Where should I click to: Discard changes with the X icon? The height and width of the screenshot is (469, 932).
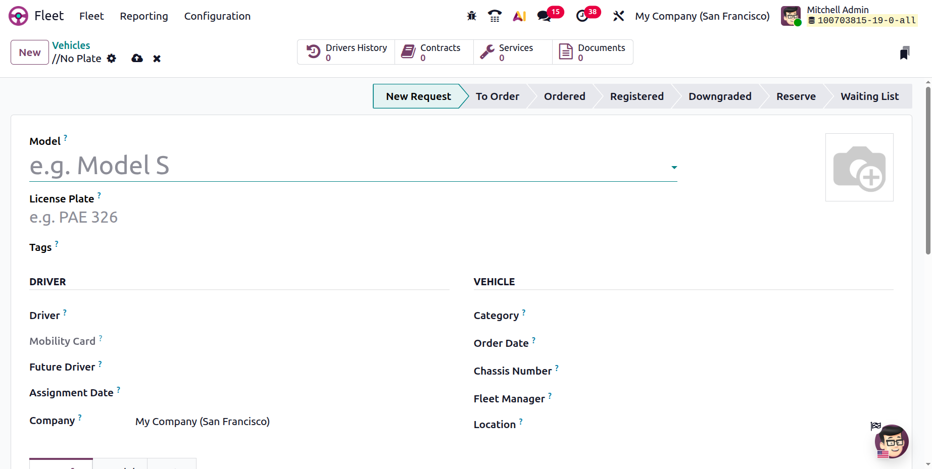point(157,59)
